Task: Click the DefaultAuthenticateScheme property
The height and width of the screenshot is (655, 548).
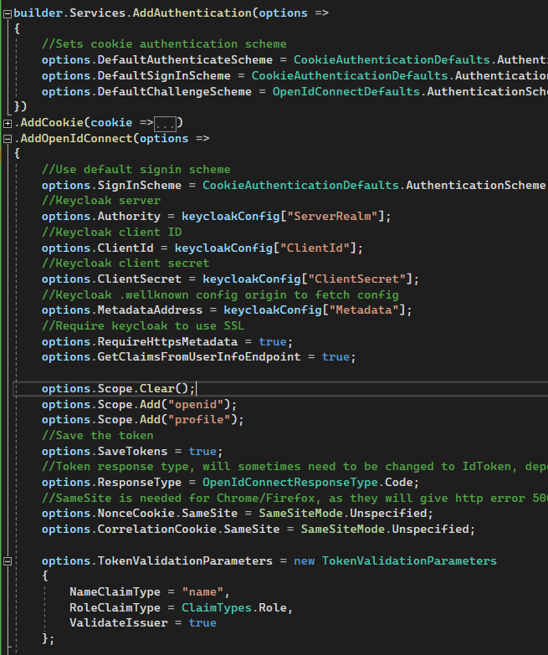Action: pyautogui.click(x=185, y=59)
